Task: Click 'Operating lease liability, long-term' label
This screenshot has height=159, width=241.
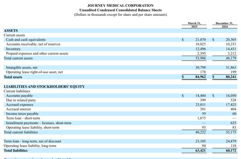Action: click(30, 146)
